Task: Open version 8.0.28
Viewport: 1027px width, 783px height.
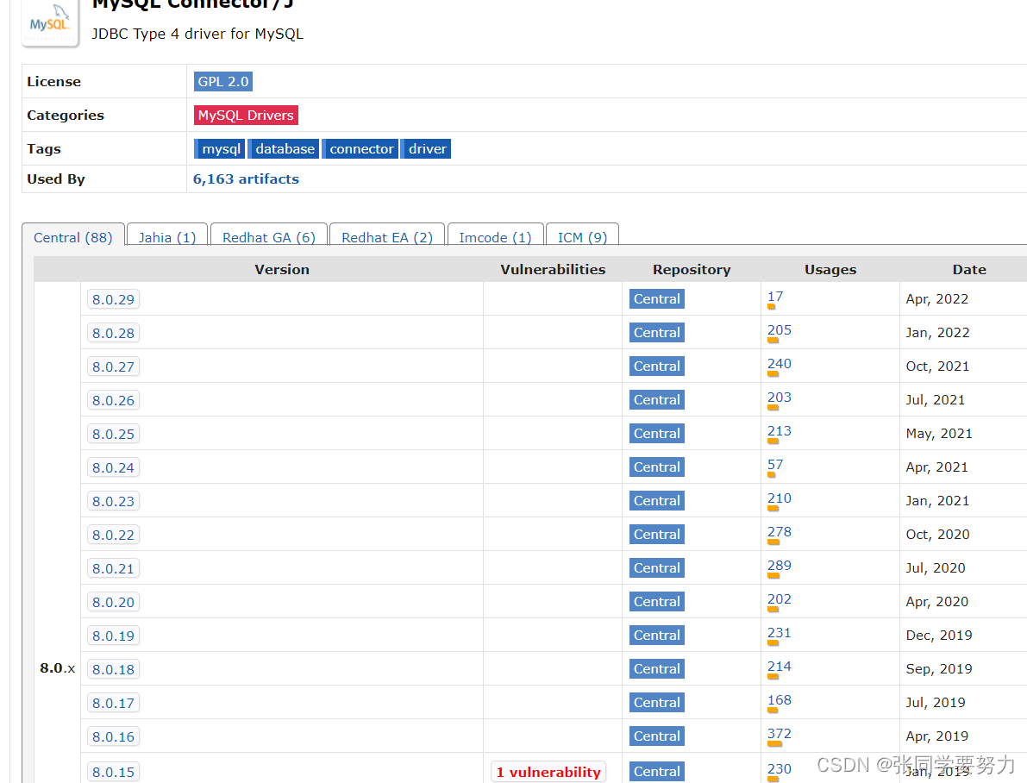Action: click(113, 333)
